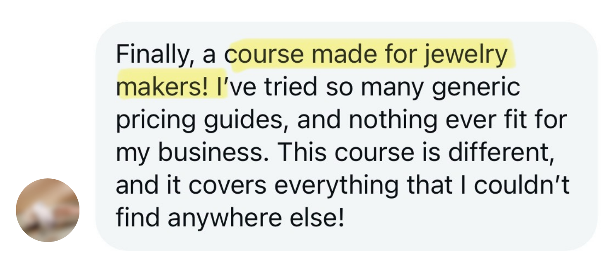
Task: Click the word "generic" in the testimonial
Action: click(476, 88)
